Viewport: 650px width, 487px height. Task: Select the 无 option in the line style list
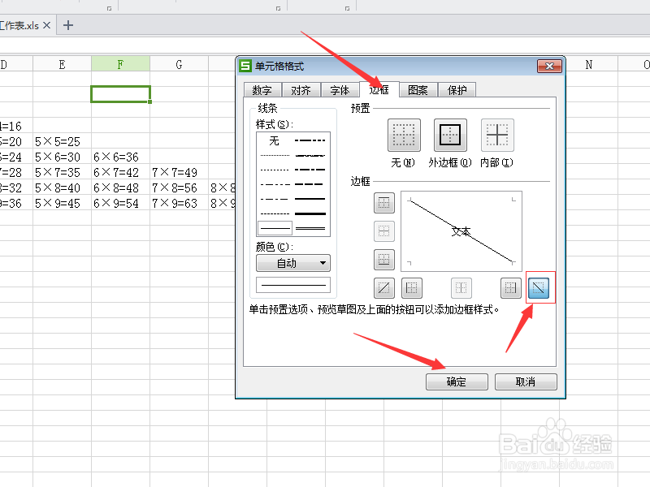click(x=275, y=140)
